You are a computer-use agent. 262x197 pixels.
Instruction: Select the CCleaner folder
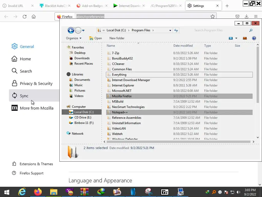click(179, 64)
